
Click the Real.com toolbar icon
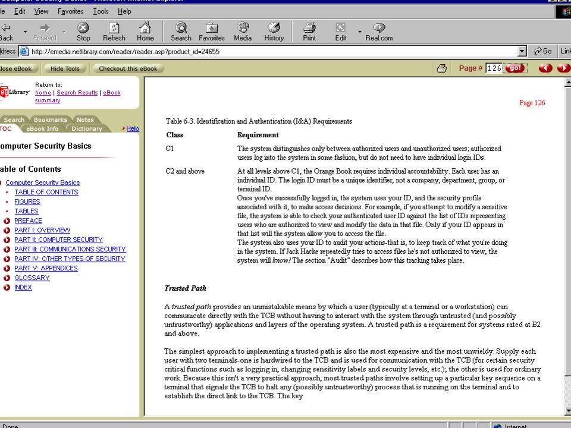coord(379,32)
